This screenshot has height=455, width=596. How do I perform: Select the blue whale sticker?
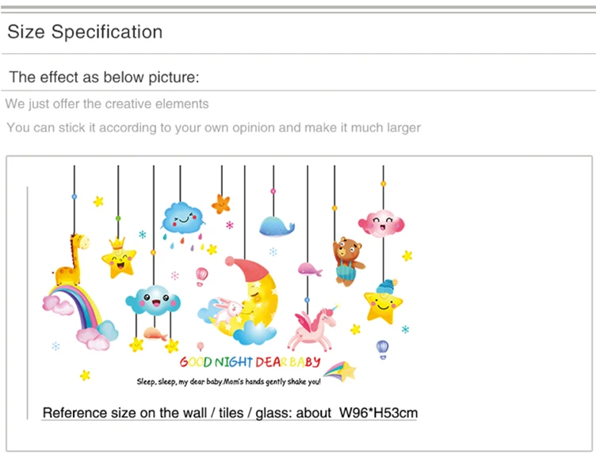pyautogui.click(x=277, y=226)
